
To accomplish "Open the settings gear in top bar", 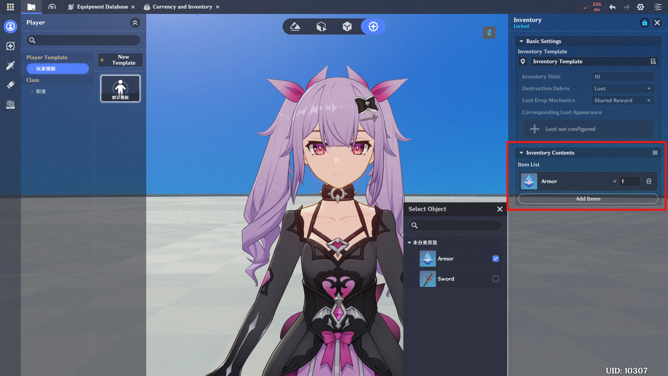I will (x=641, y=7).
